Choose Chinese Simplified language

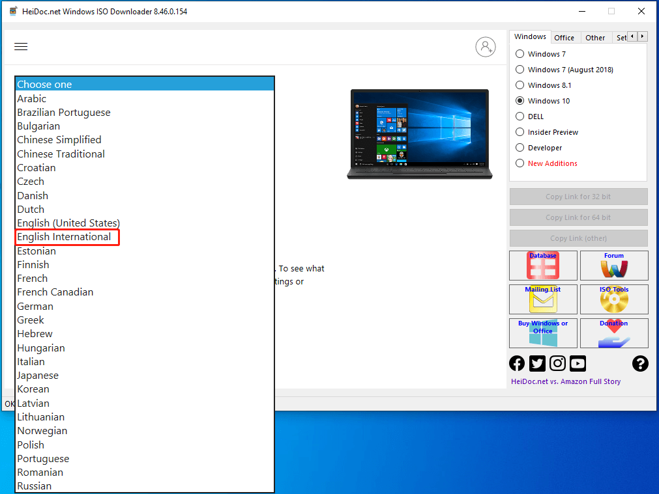(145, 140)
